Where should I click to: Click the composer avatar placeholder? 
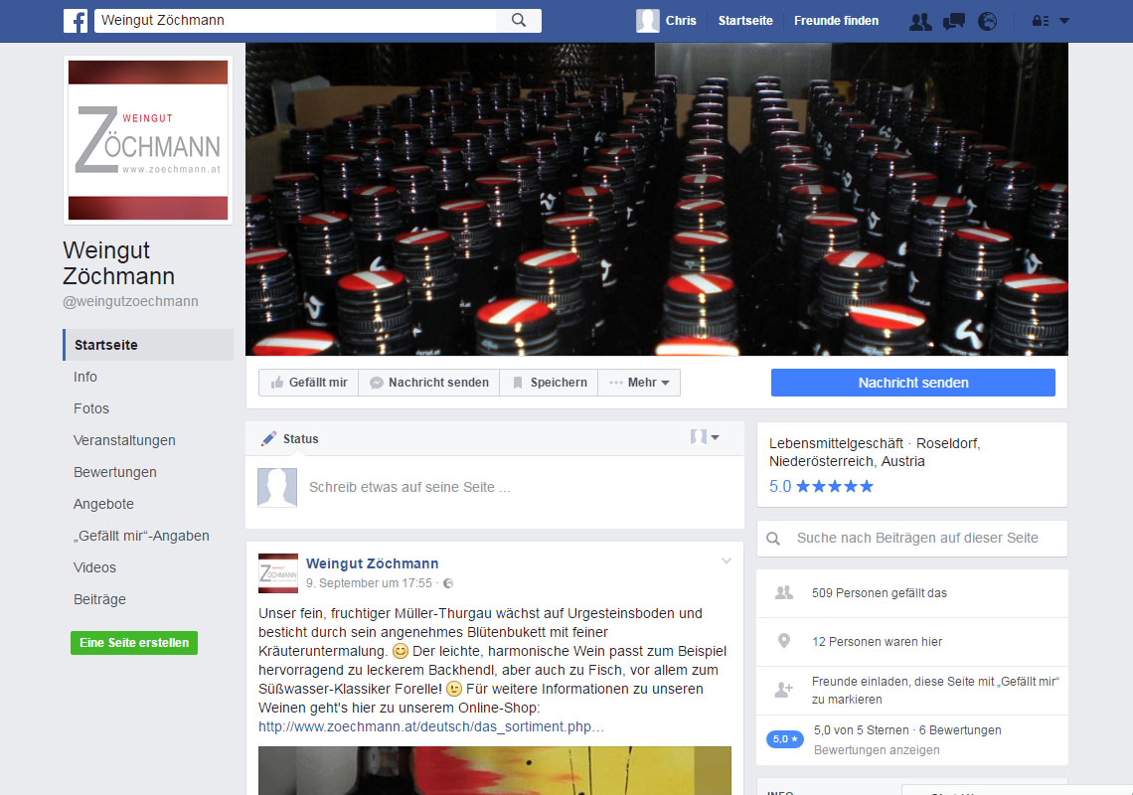coord(277,487)
